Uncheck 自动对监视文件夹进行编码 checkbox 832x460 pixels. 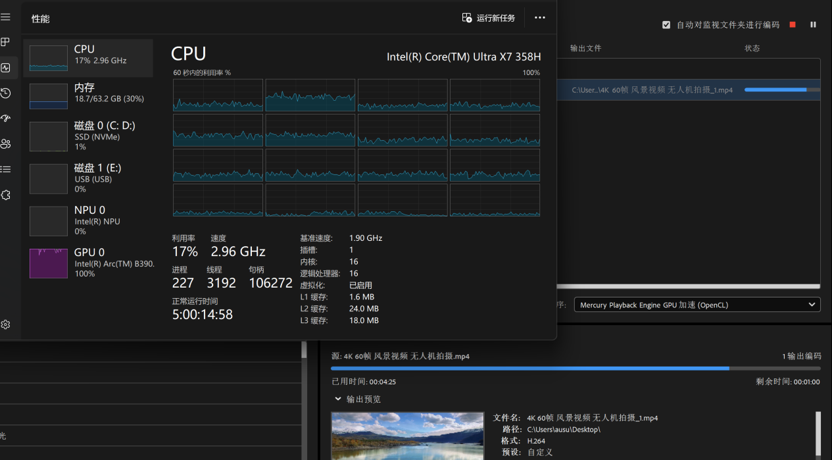tap(666, 25)
